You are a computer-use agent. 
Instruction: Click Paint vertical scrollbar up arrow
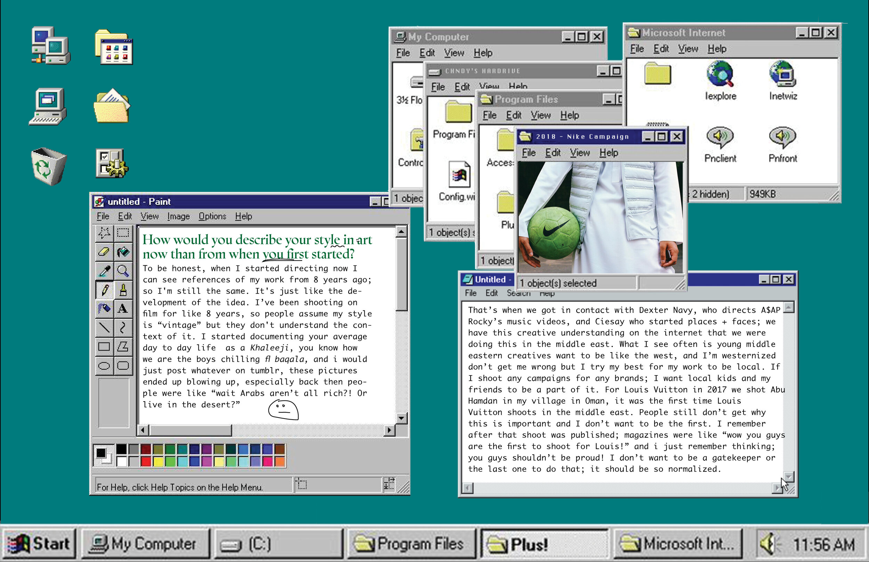click(x=401, y=231)
